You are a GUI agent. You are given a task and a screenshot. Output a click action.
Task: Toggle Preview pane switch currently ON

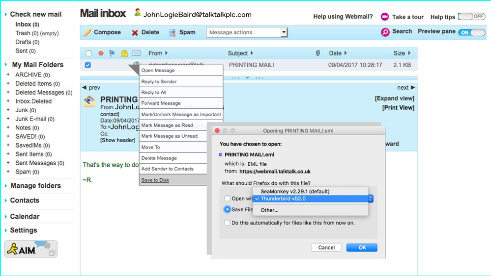click(x=471, y=32)
